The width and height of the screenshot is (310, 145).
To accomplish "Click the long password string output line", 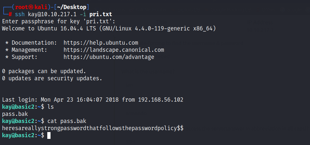I will click(93, 128).
